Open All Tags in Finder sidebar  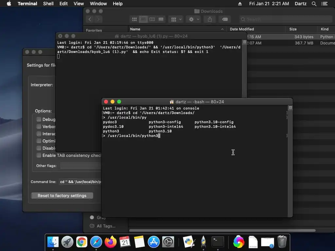pos(103,226)
